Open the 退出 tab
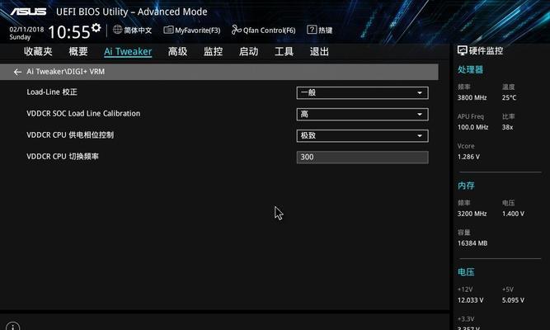 click(320, 52)
